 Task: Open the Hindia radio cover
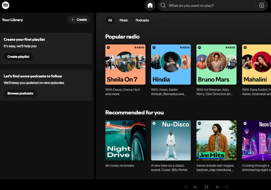click(x=171, y=64)
